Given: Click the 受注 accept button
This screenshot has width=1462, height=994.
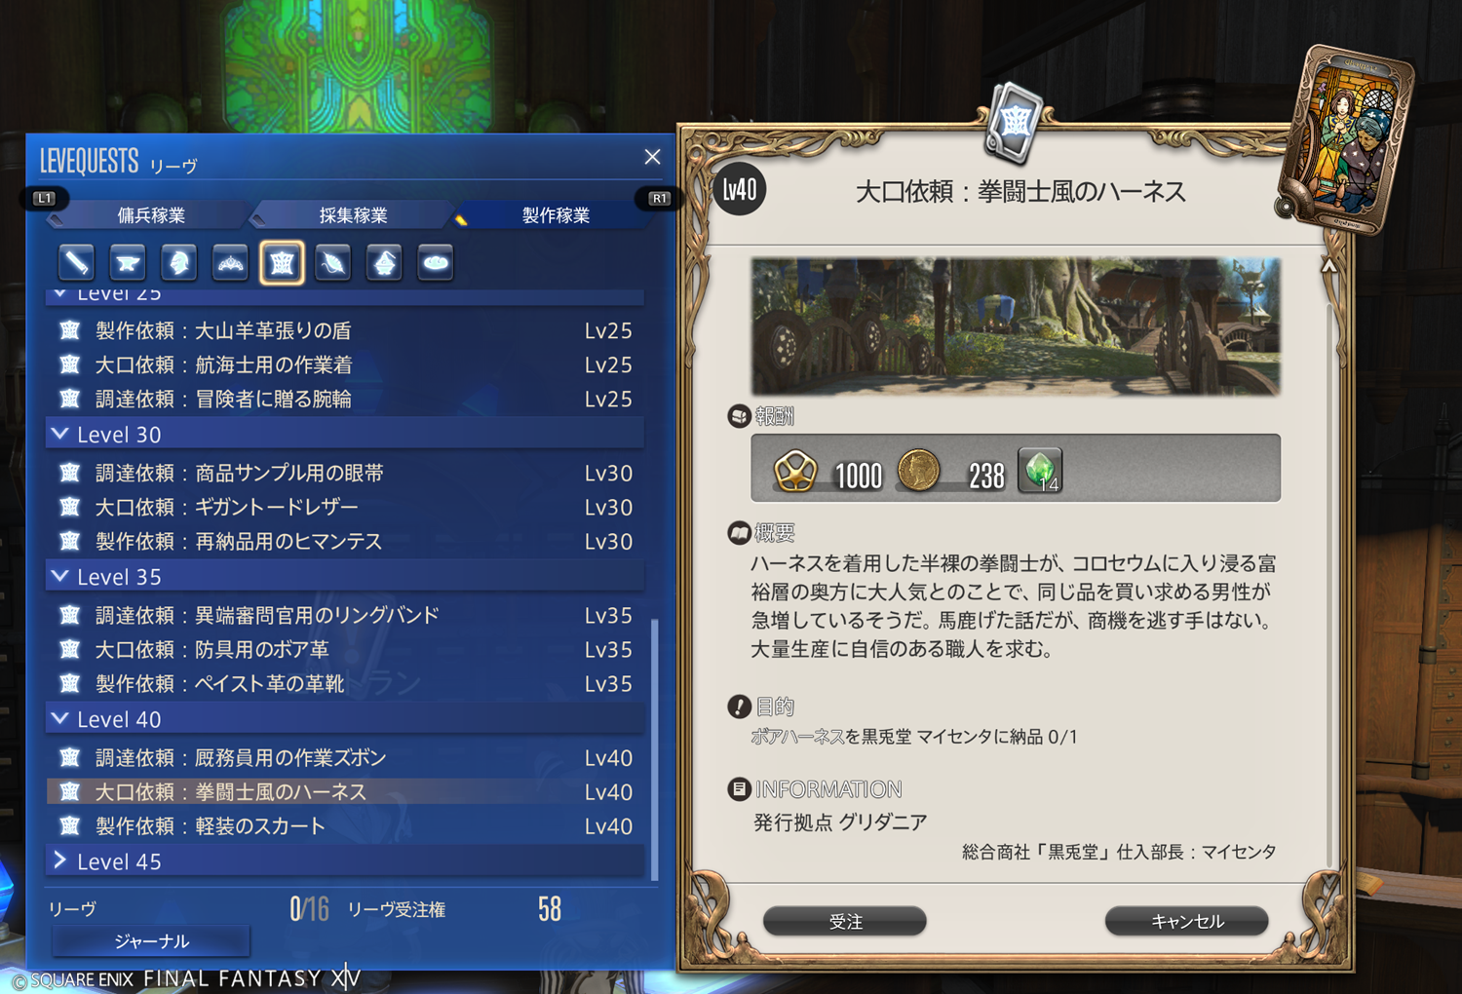Looking at the screenshot, I should (845, 921).
